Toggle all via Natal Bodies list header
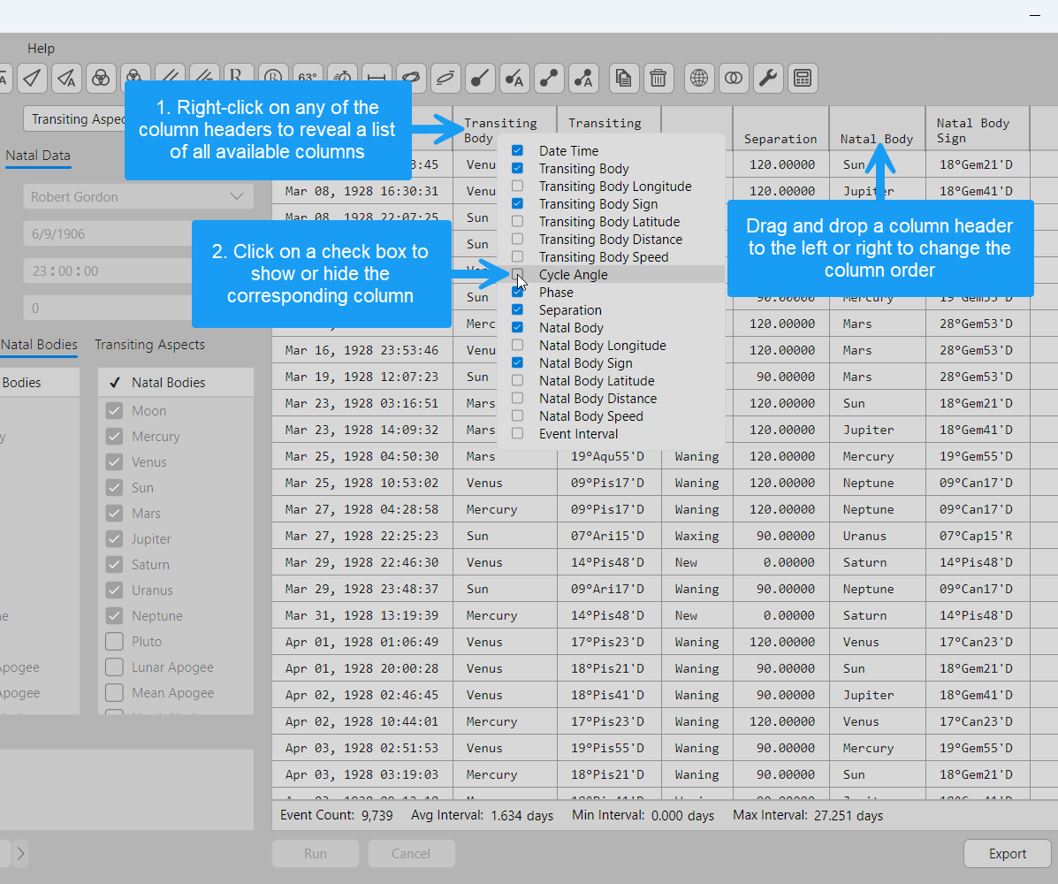 click(x=115, y=383)
